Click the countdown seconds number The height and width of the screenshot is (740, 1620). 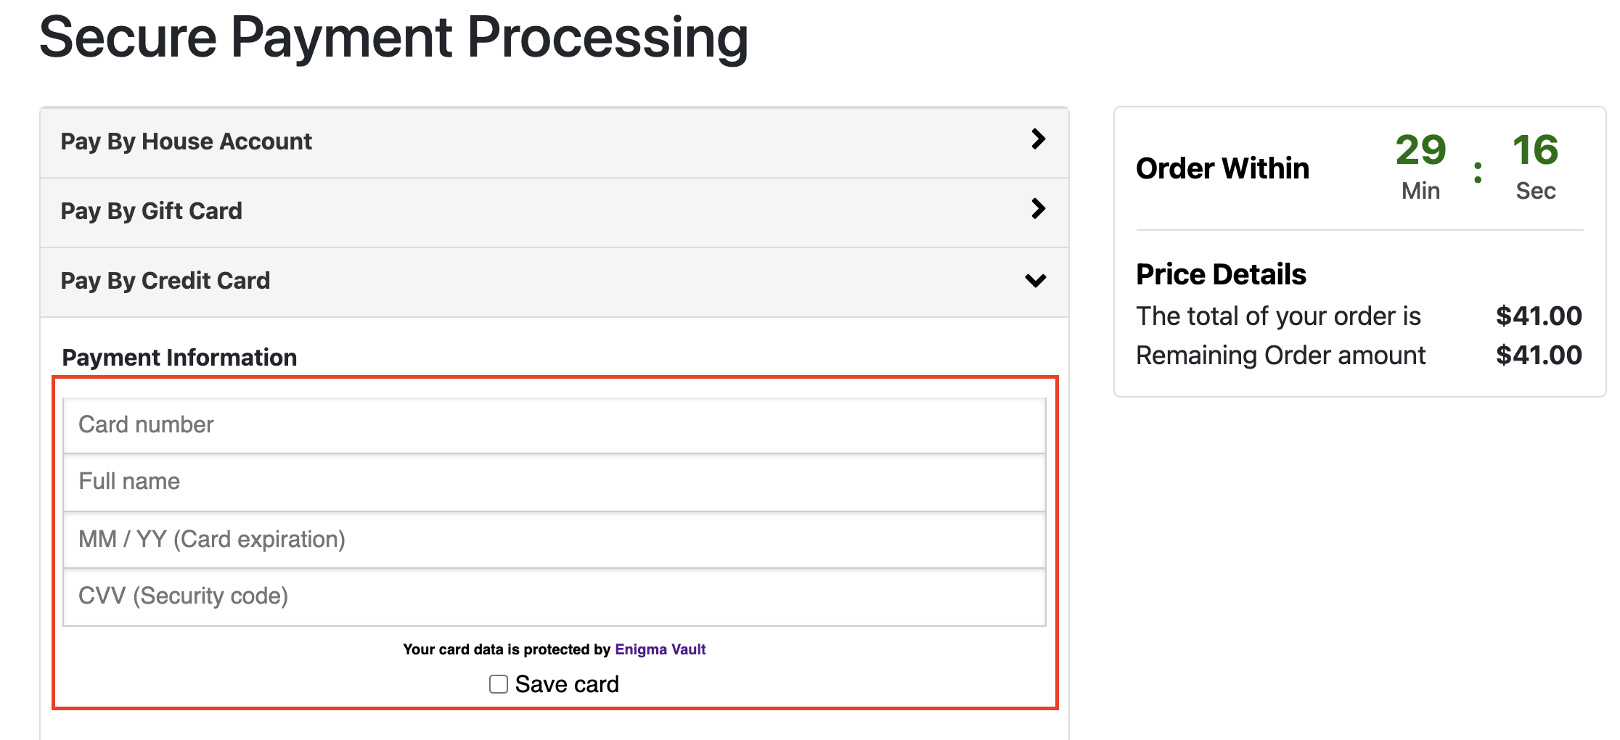tap(1535, 150)
